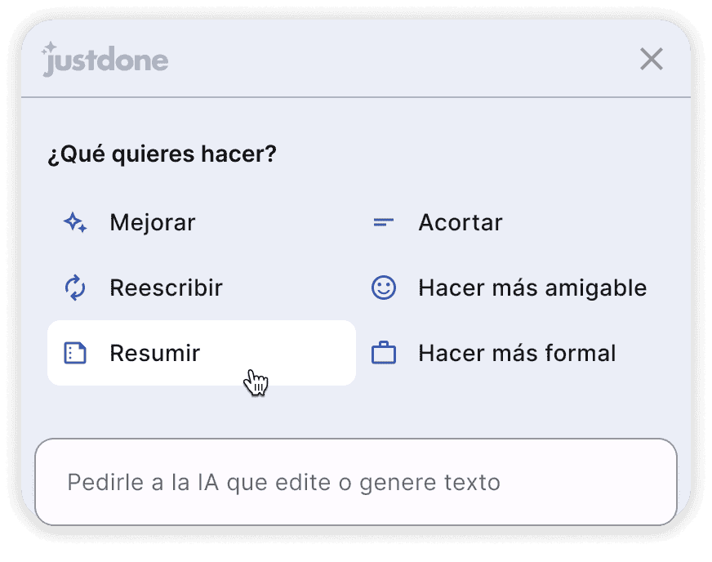Select the highlighted Resumir label
The width and height of the screenshot is (712, 562).
tap(155, 353)
